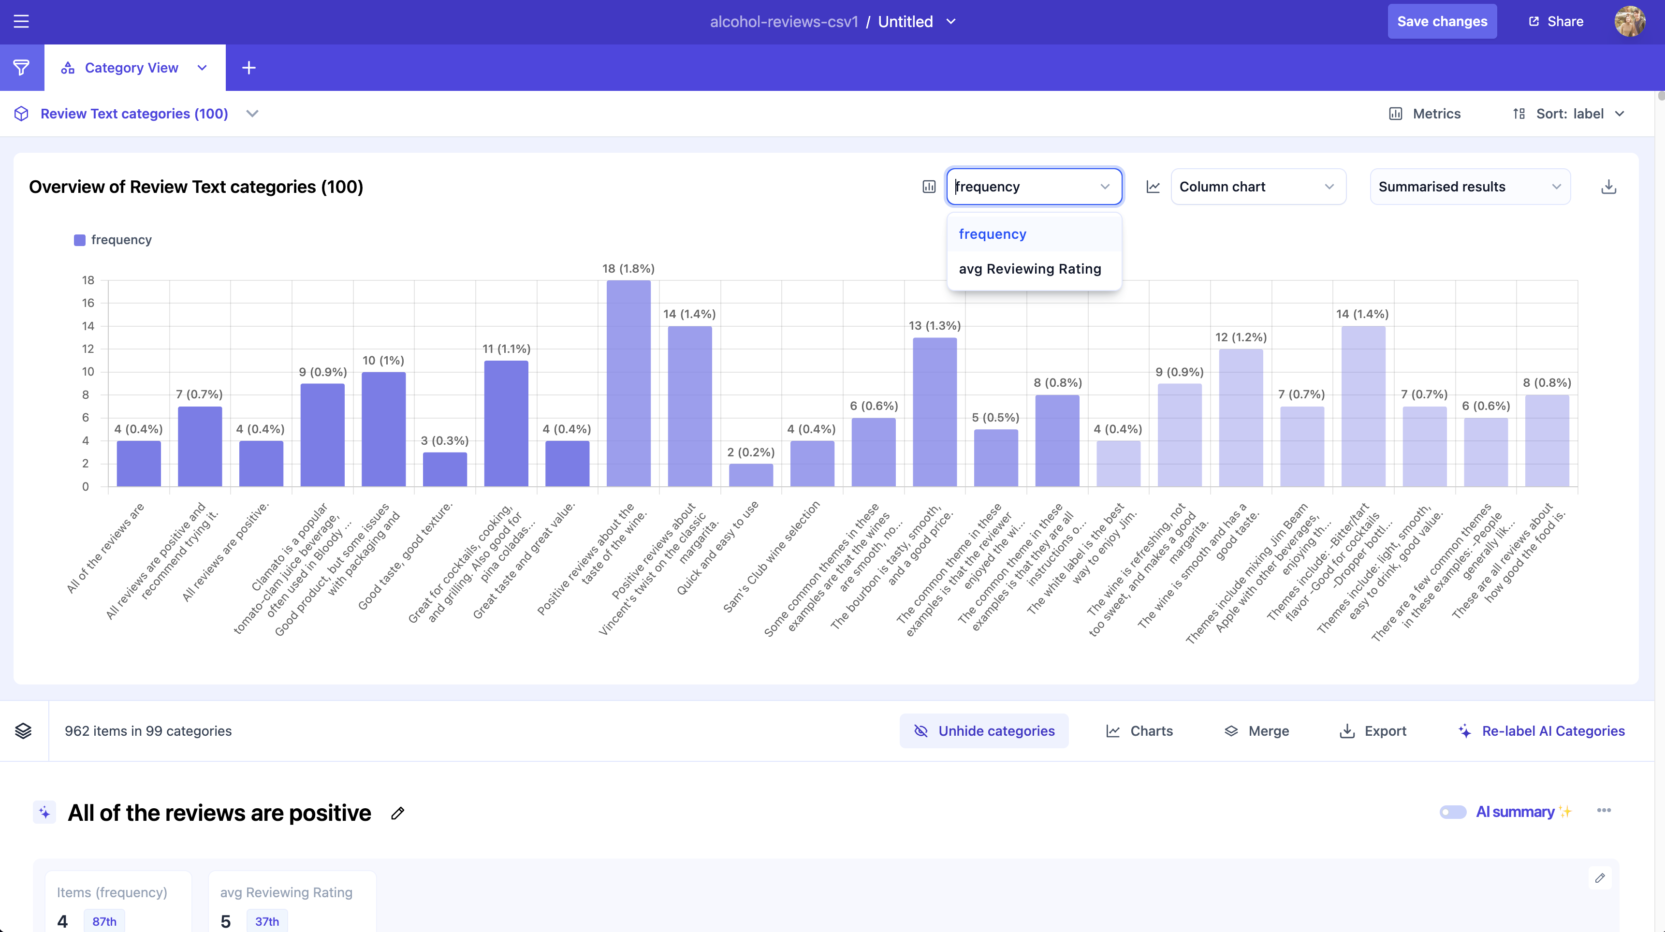Unhide categories

point(984,731)
